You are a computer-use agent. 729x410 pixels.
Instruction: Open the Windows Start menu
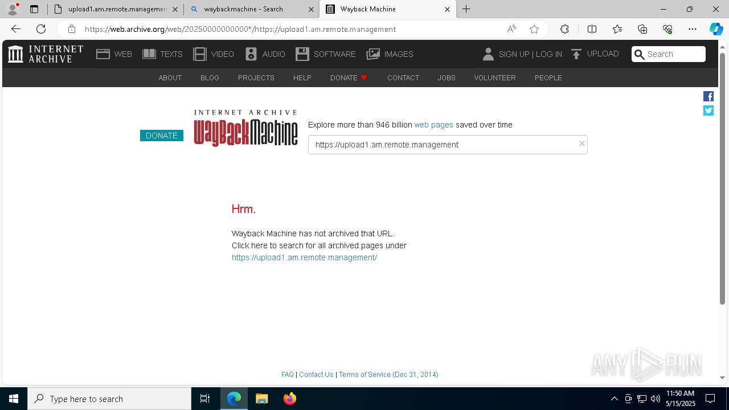(14, 399)
